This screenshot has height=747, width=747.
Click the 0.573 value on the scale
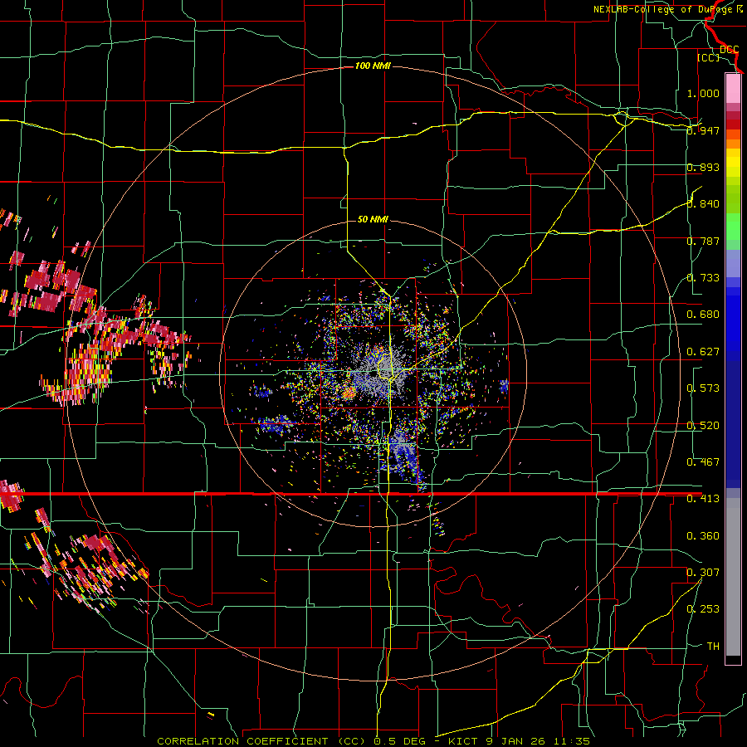pos(703,388)
